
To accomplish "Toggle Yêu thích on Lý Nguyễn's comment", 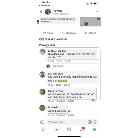I will tap(61, 115).
